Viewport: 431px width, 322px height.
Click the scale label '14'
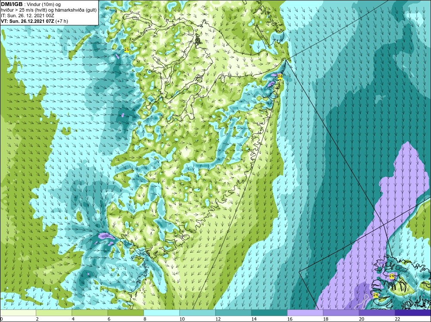pyautogui.click(x=254, y=319)
